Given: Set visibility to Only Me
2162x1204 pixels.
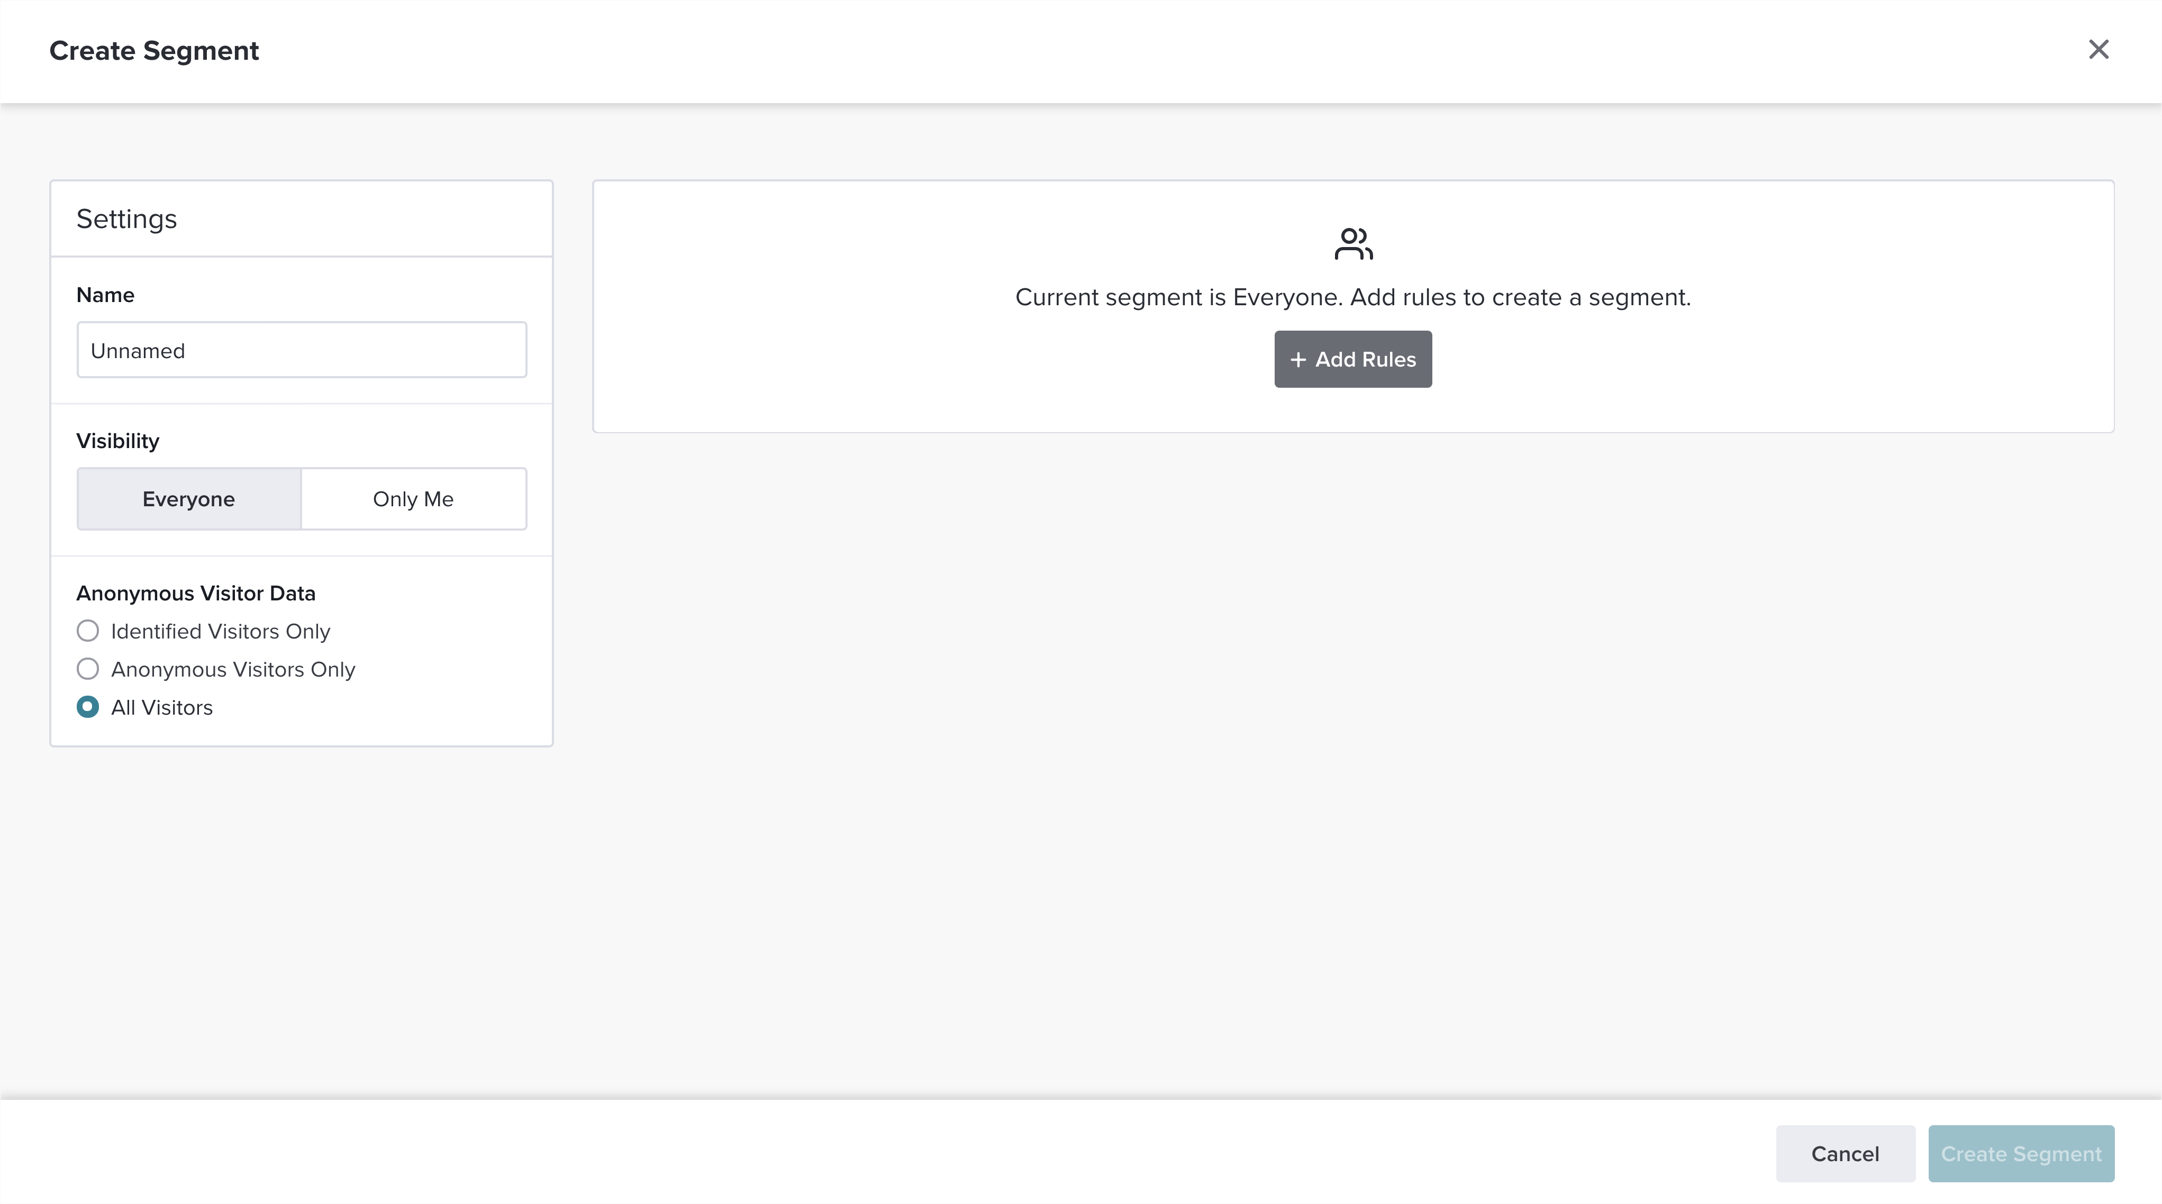Looking at the screenshot, I should click(414, 498).
